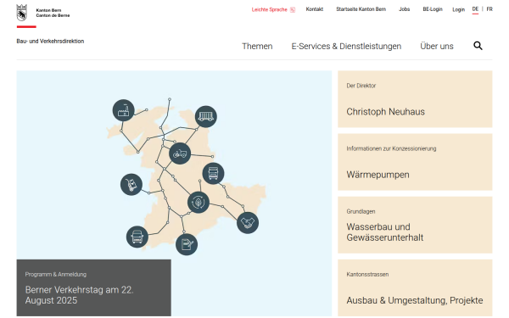Click the handshake icon on the map
Screen dimensions: 509x318
tap(248, 223)
